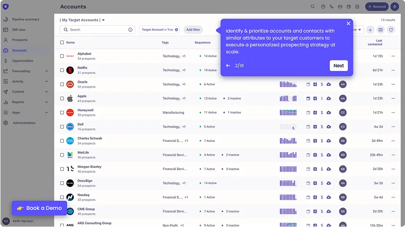Viewport: 405px width, 227px height.
Task: Click the app logo at the top left
Action: pyautogui.click(x=5, y=7)
